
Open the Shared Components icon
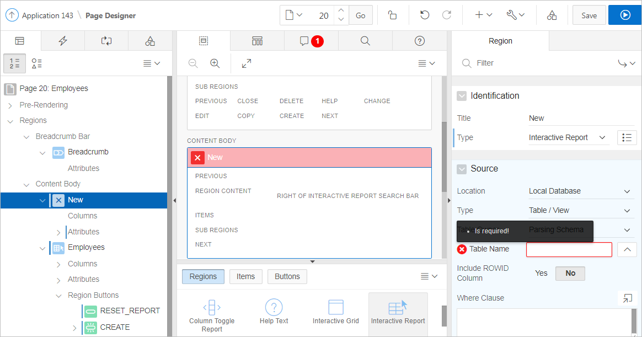pyautogui.click(x=552, y=15)
